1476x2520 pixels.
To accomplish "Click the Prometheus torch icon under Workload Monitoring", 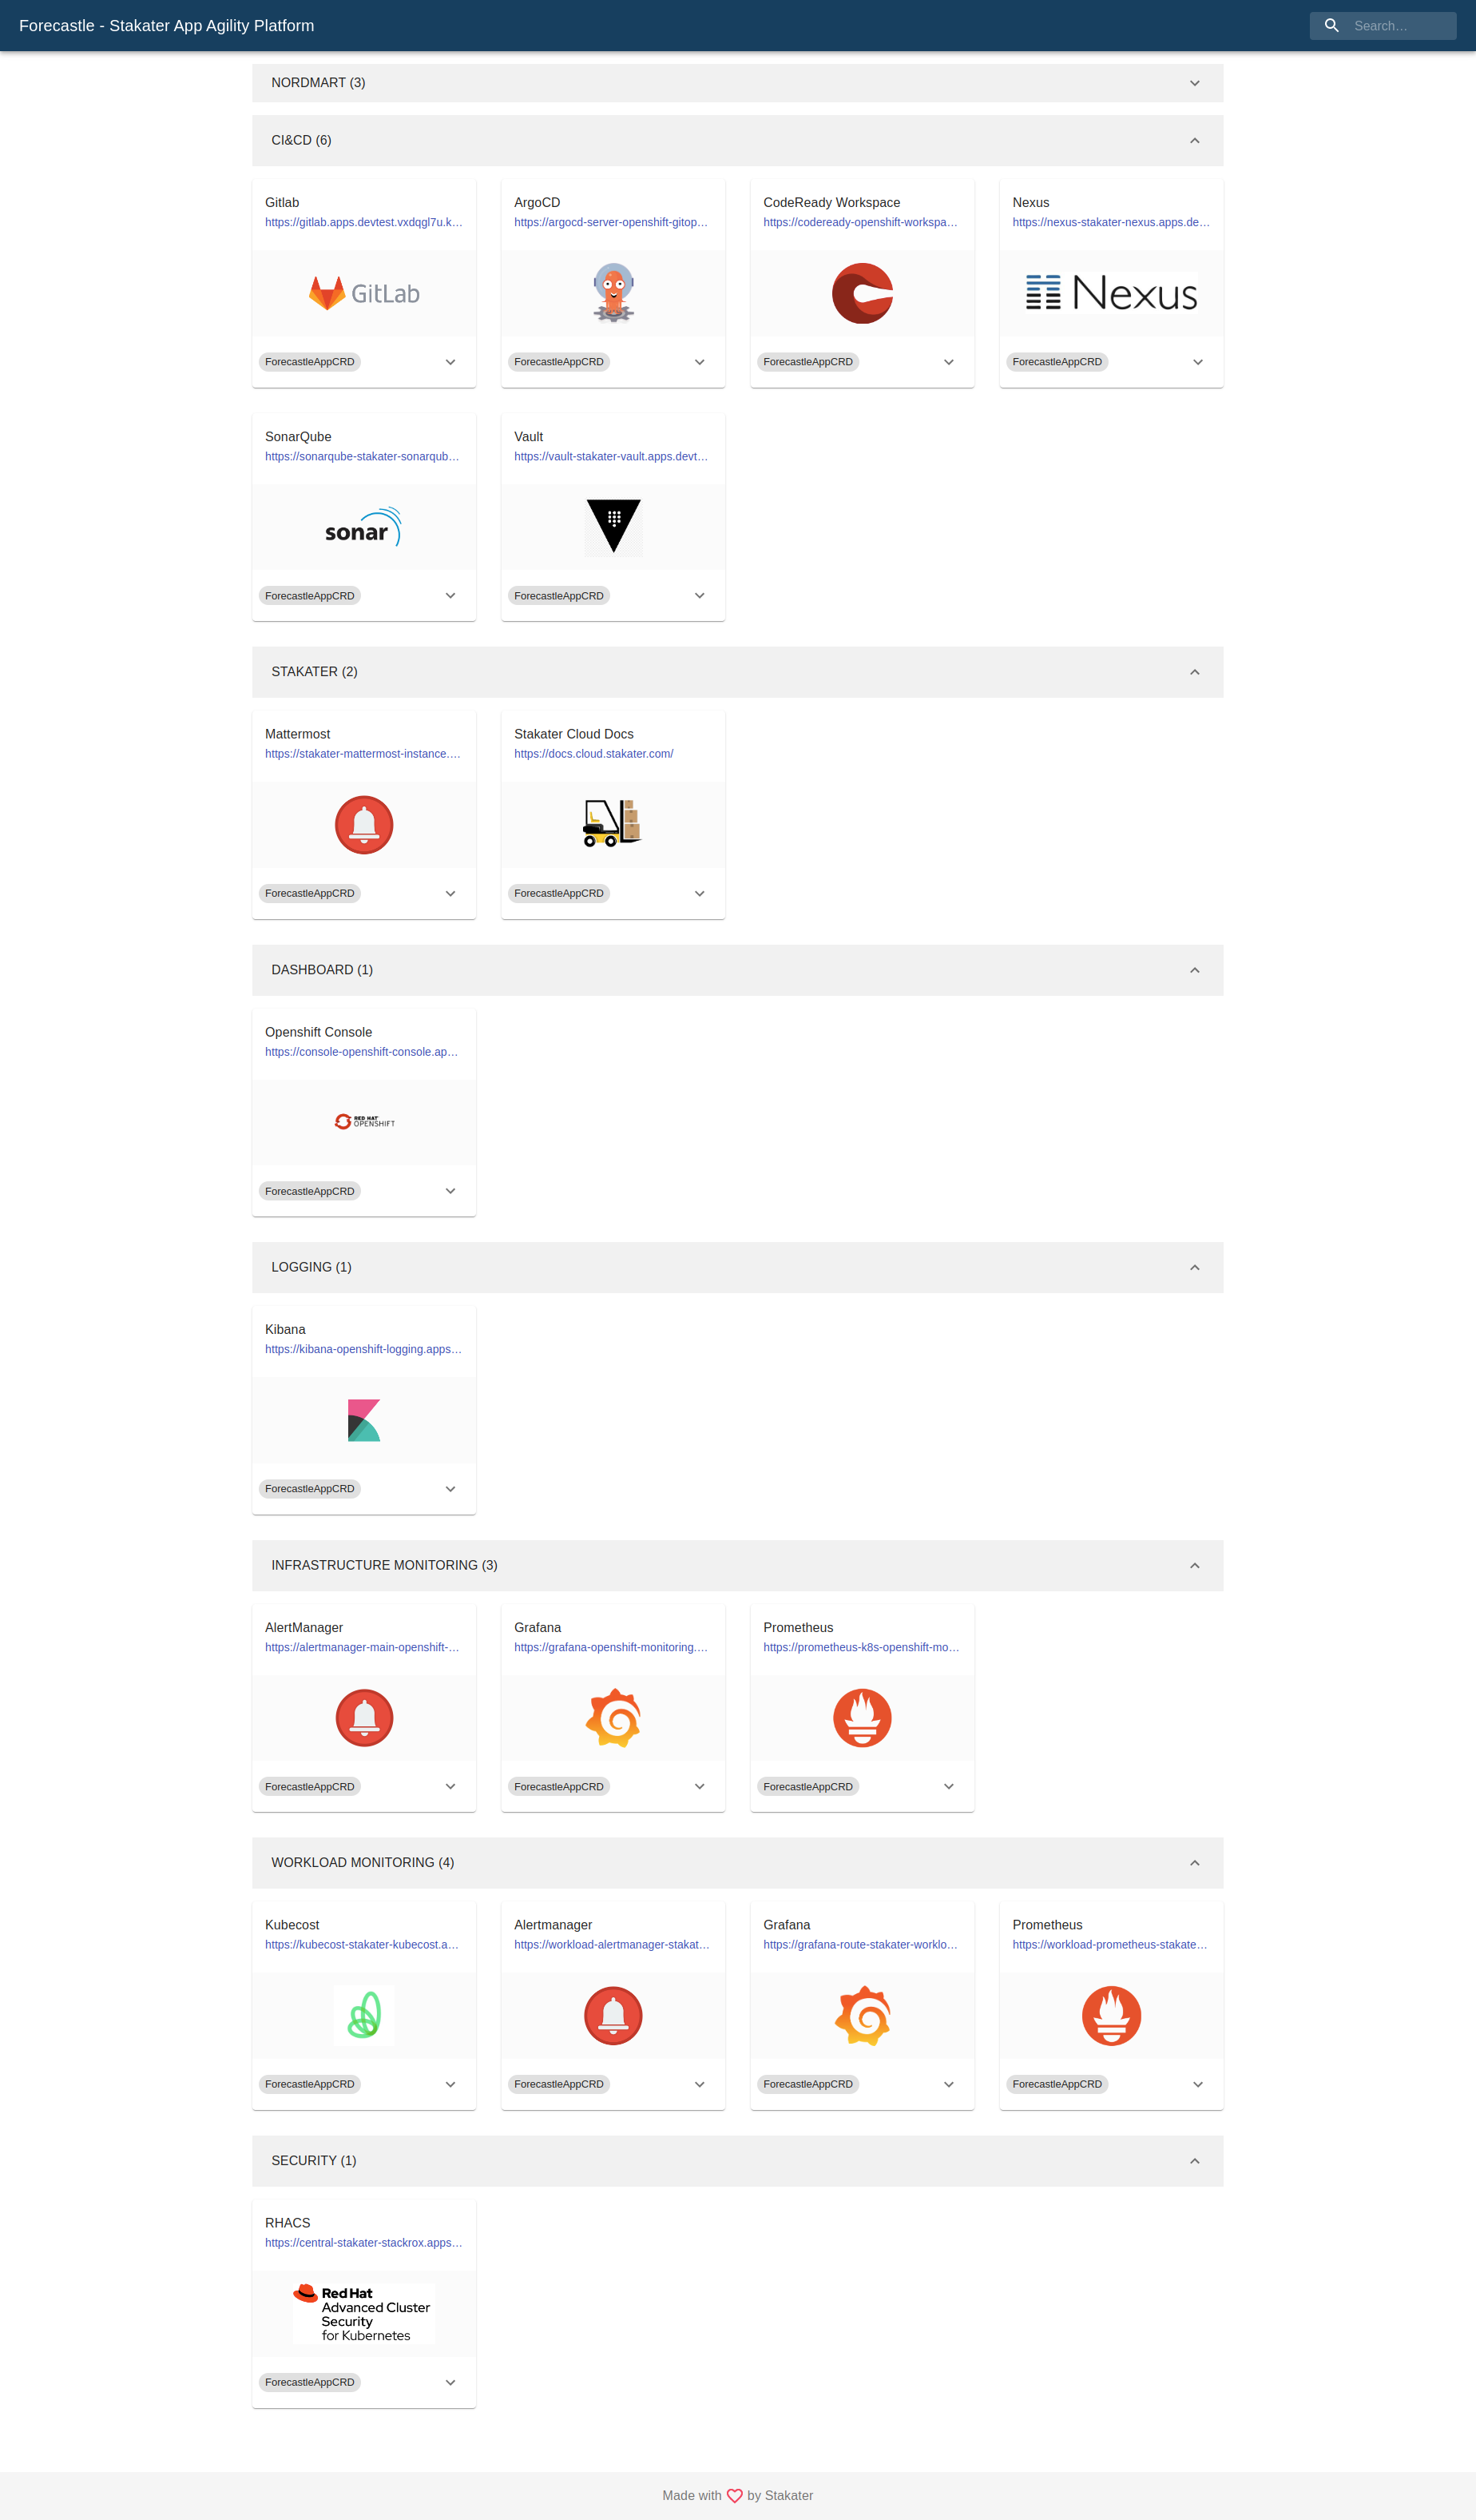I will pyautogui.click(x=1110, y=2015).
